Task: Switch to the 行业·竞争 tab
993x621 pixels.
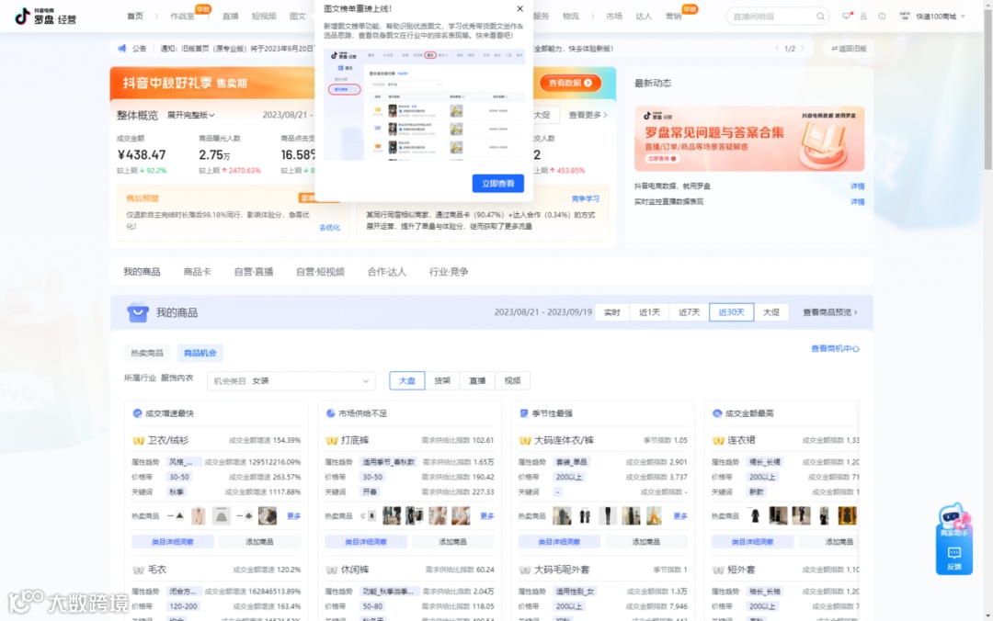Action: coord(449,272)
